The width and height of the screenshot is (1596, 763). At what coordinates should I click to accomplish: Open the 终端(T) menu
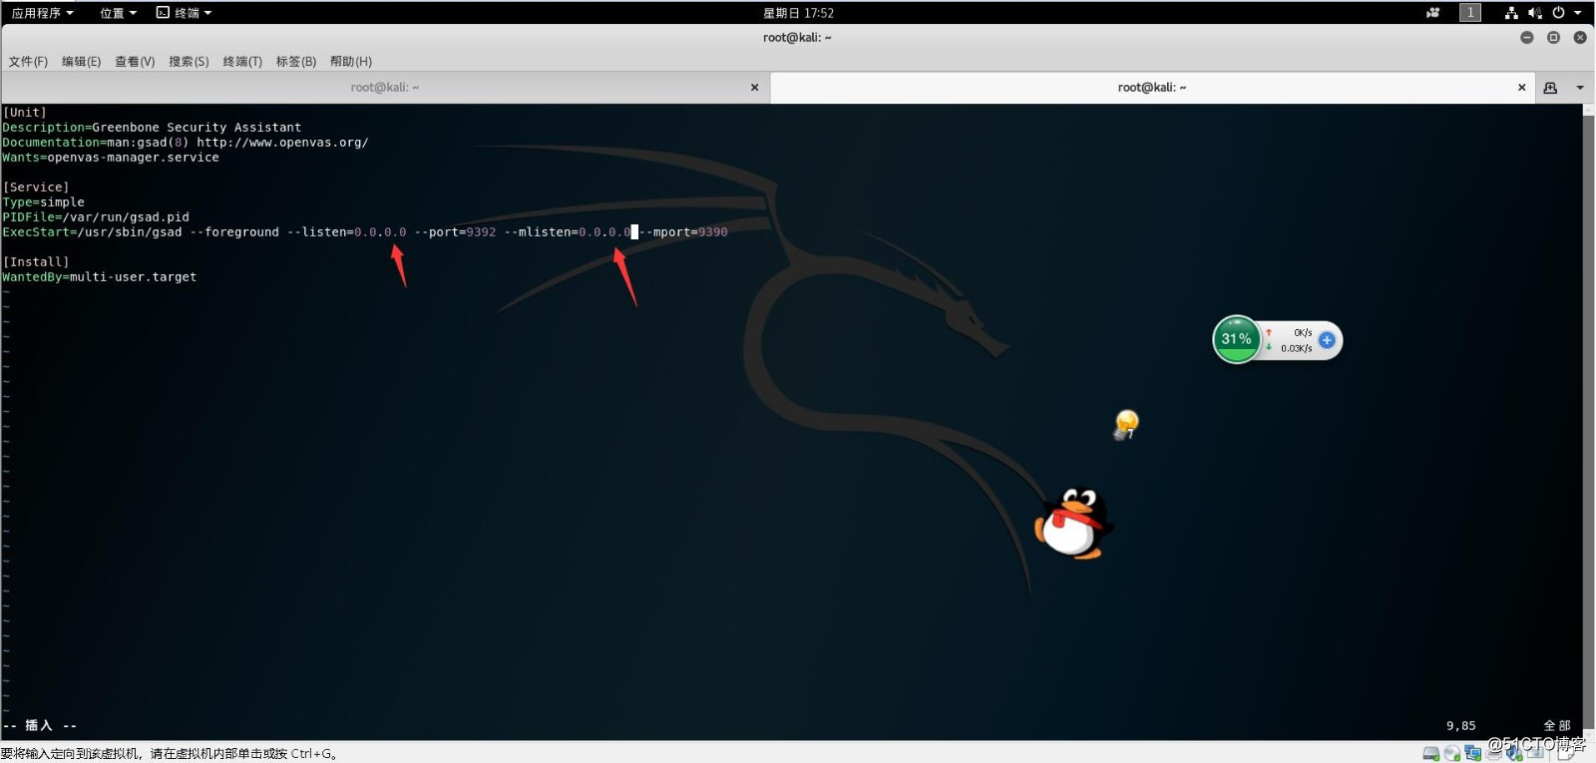tap(242, 62)
